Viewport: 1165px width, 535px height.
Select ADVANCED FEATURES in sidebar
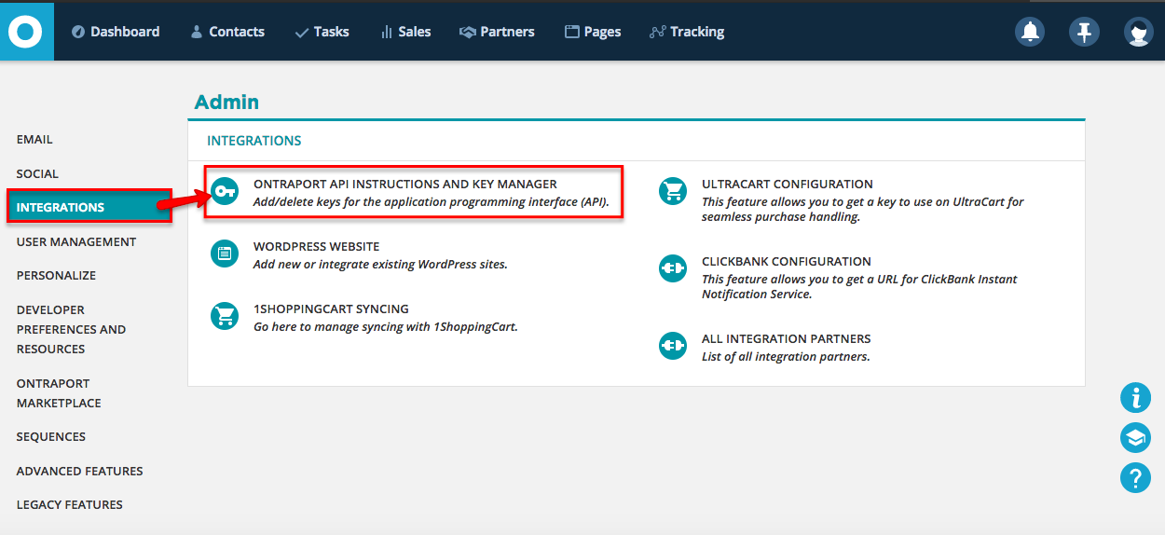coord(79,472)
